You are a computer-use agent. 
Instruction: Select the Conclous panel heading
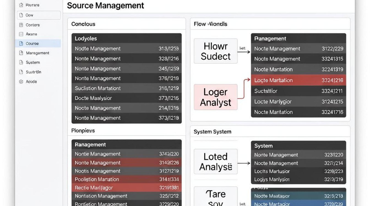point(83,24)
